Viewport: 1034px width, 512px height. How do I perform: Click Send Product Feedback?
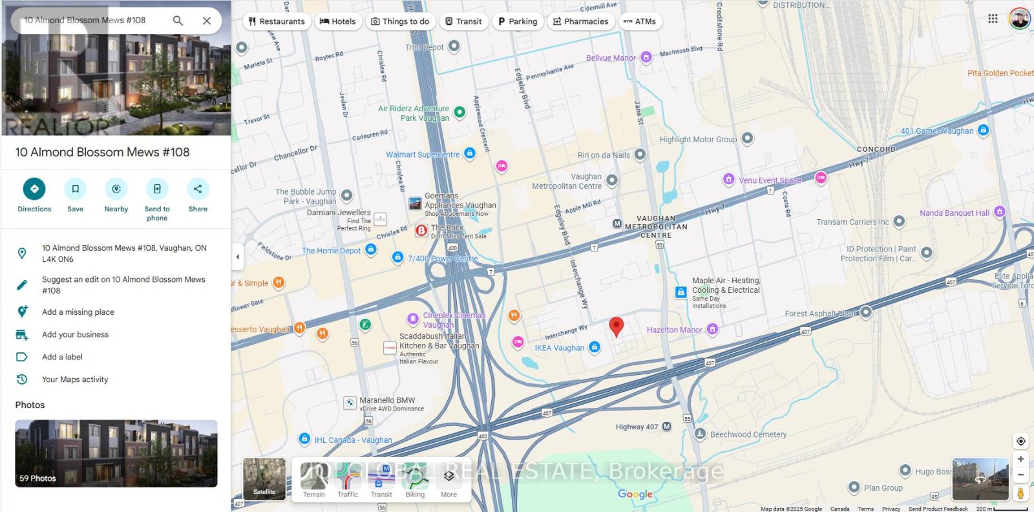pyautogui.click(x=938, y=509)
